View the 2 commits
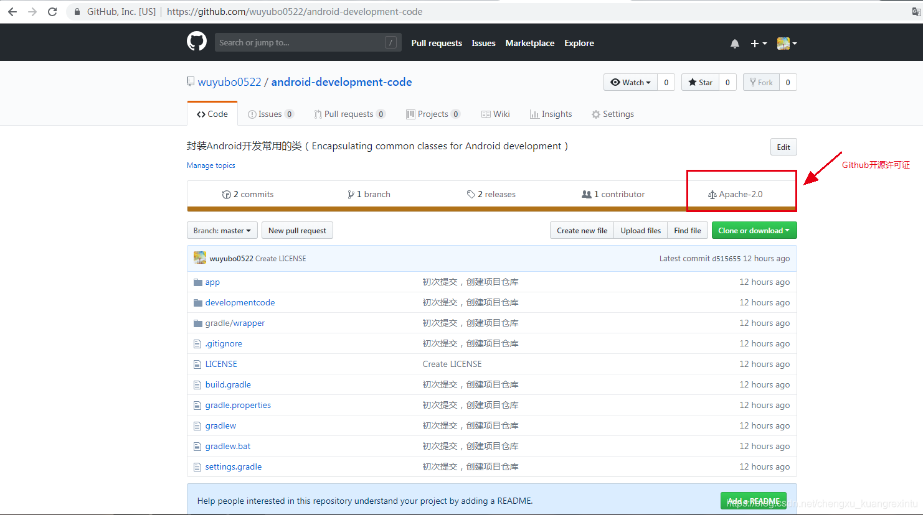This screenshot has width=923, height=515. coord(248,194)
